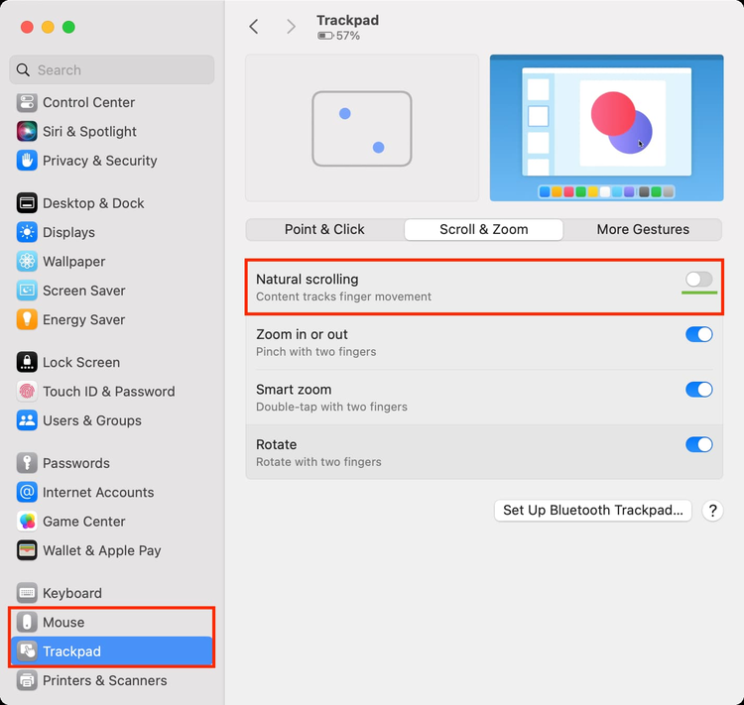Click Rotate with two fingers text

pos(318,462)
